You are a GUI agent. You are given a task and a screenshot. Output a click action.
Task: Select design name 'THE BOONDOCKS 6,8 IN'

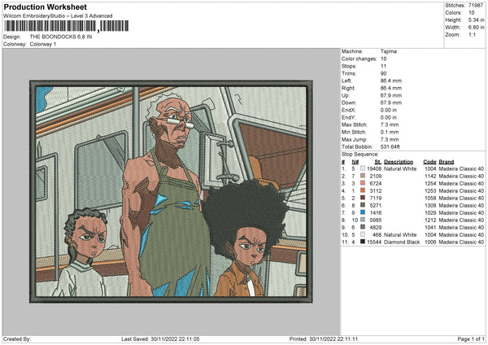point(61,37)
